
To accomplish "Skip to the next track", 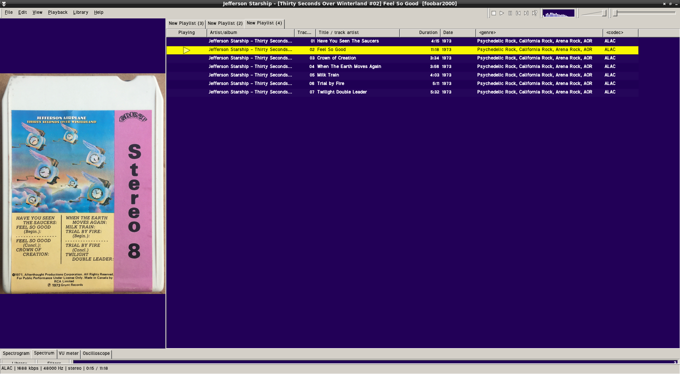I will pos(526,13).
